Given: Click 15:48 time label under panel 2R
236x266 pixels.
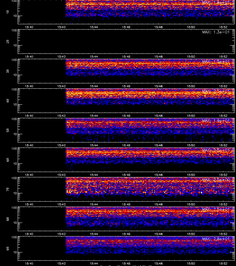Looking at the screenshot, I should (158, 57).
